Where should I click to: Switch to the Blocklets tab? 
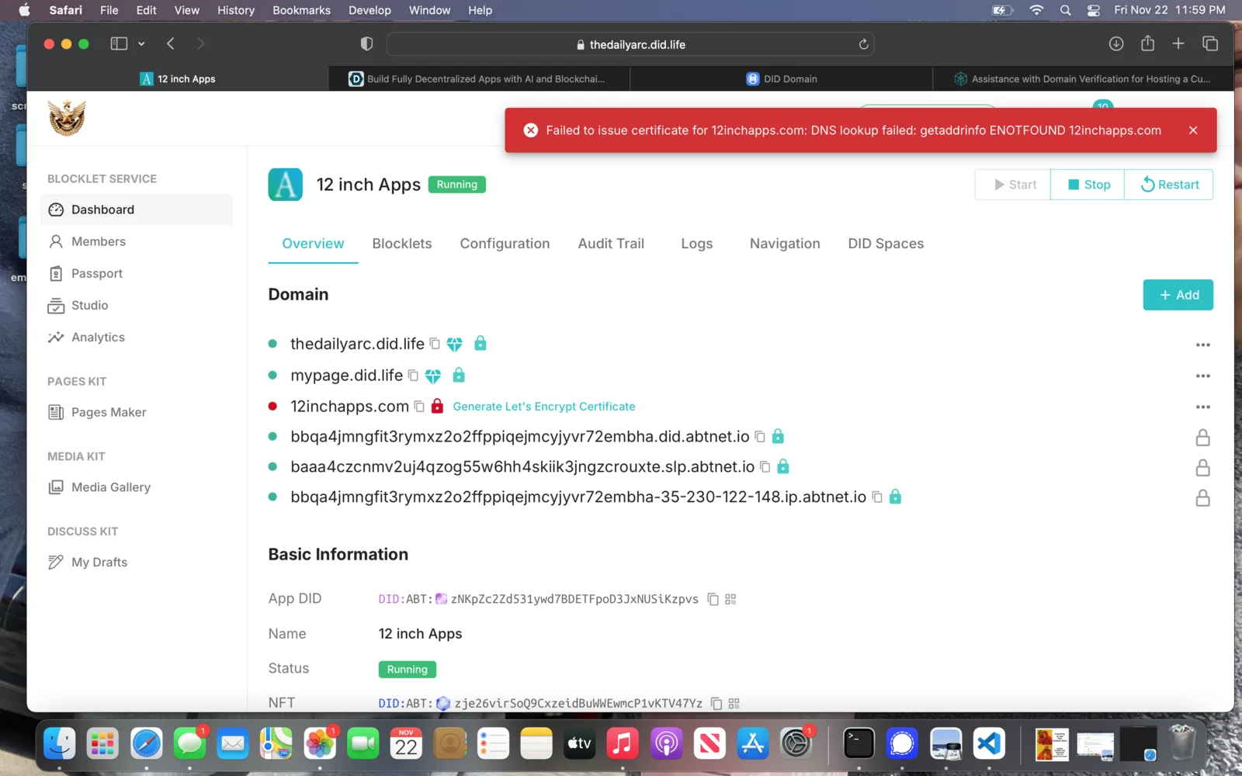tap(402, 244)
